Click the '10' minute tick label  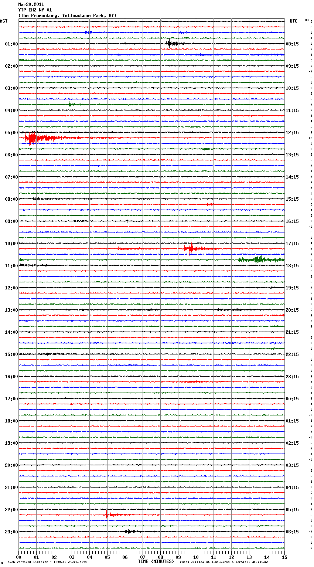[x=196, y=557]
